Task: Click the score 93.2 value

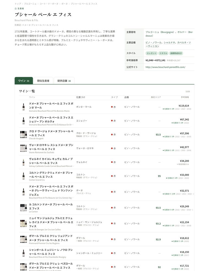Action: point(158,224)
